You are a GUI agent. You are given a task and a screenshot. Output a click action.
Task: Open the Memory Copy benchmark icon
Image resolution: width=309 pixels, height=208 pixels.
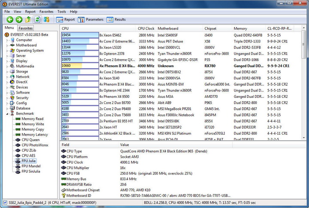click(x=18, y=130)
